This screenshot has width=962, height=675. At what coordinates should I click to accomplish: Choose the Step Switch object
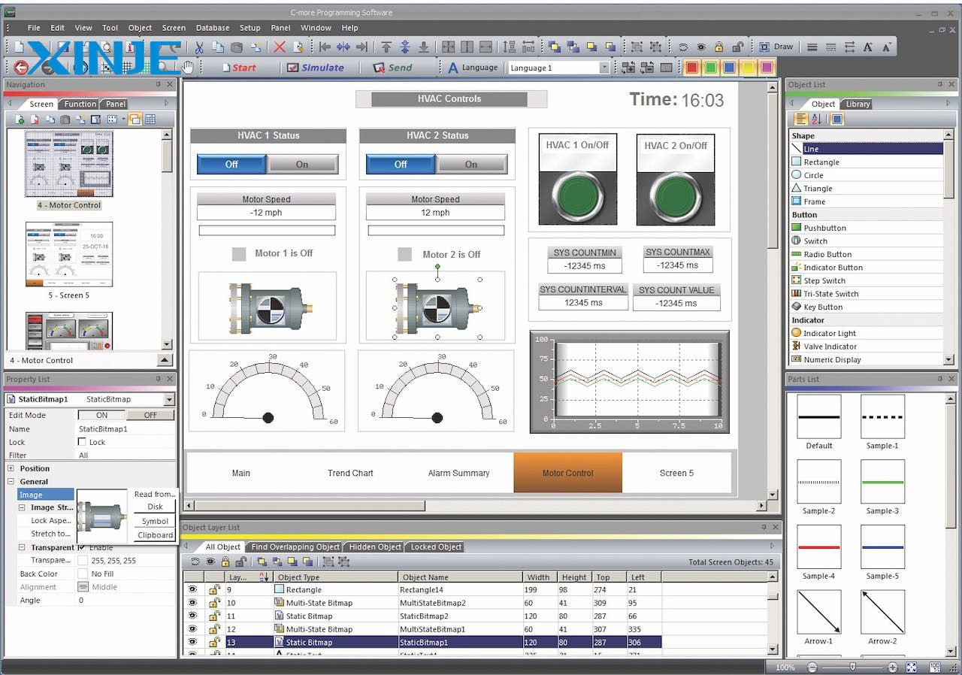coord(867,280)
